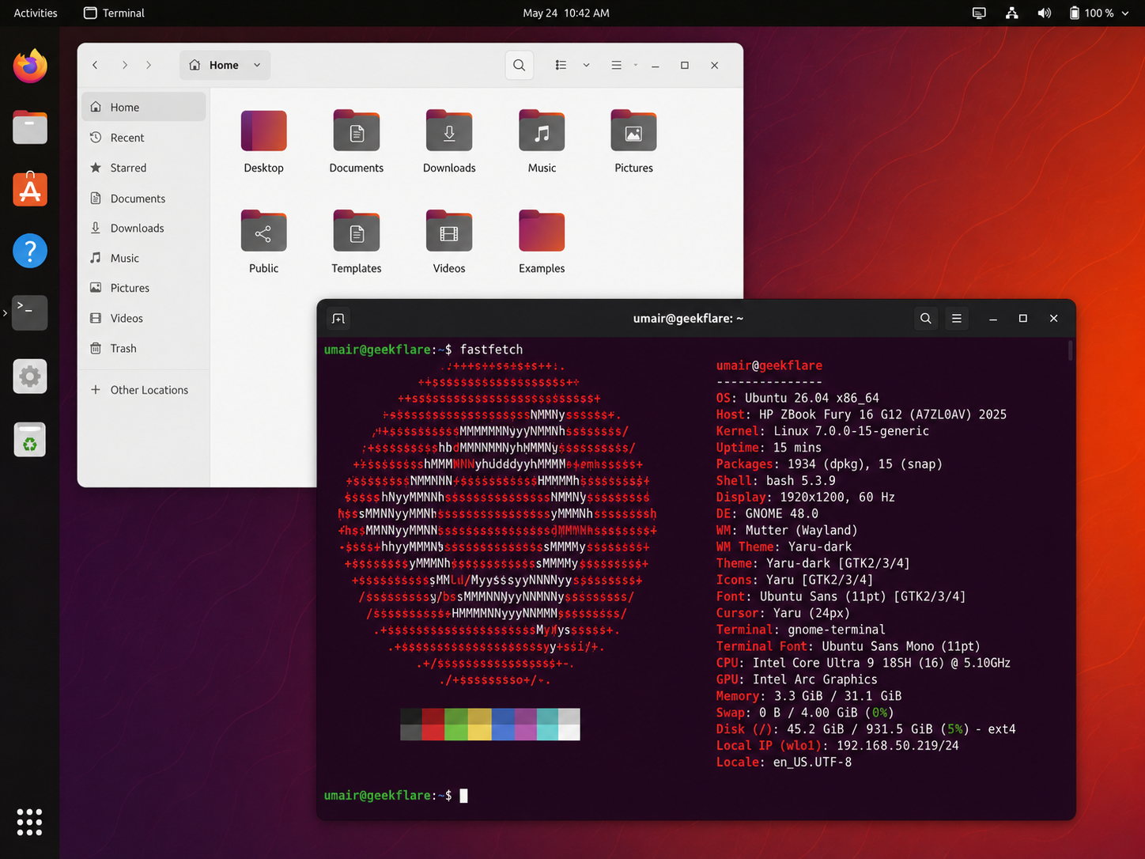The height and width of the screenshot is (859, 1145).
Task: Open Help icon in the dock
Action: coord(30,251)
